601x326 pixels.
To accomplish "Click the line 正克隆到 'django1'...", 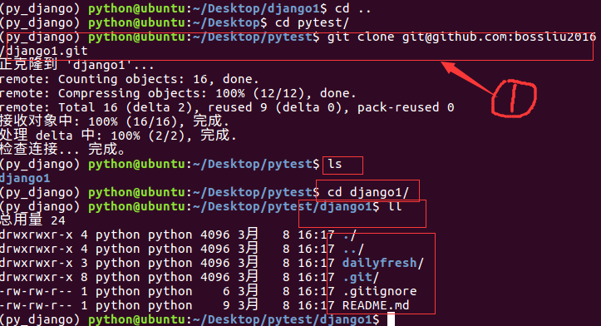I will tap(76, 65).
